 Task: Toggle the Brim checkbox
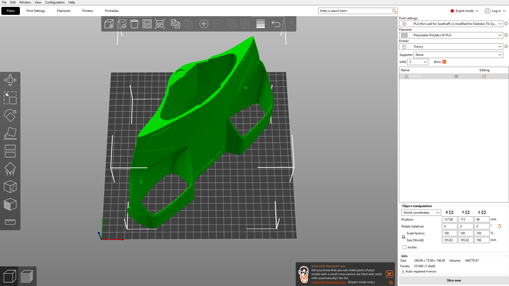pos(445,62)
